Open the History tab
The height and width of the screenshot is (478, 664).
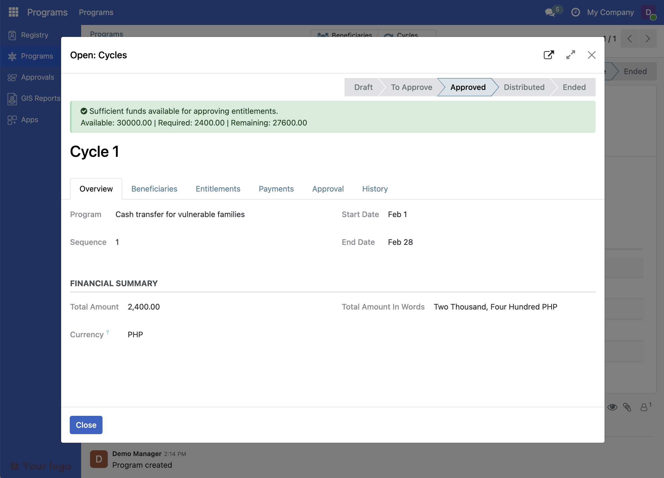(x=375, y=189)
